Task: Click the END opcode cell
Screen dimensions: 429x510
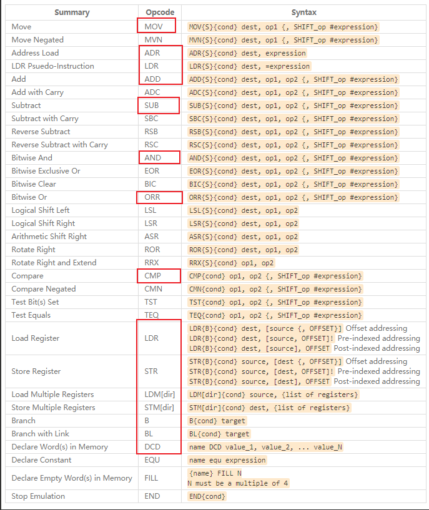Action: click(160, 496)
